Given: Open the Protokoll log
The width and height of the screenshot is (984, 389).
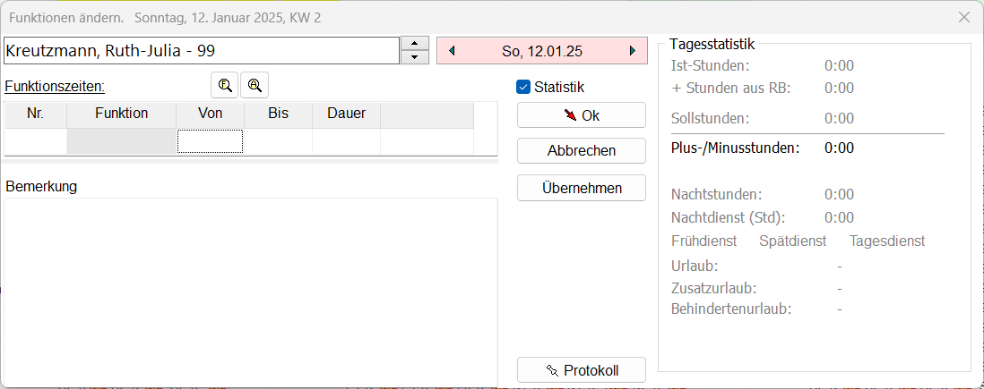Looking at the screenshot, I should click(x=581, y=370).
